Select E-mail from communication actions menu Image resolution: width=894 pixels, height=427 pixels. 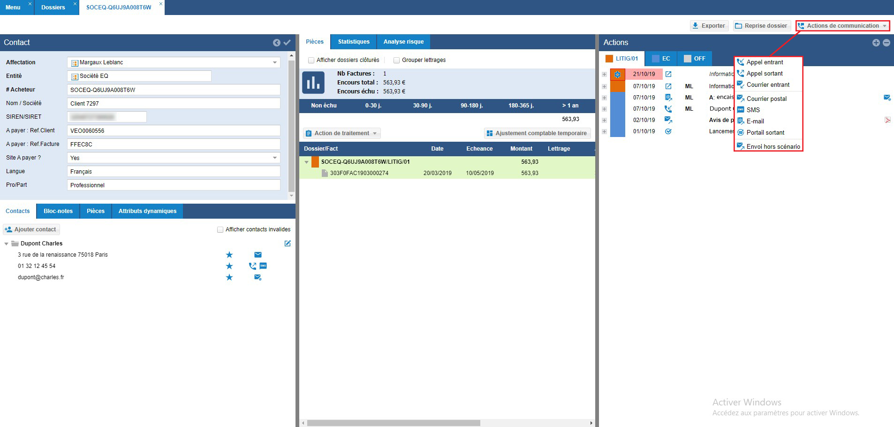(x=755, y=121)
